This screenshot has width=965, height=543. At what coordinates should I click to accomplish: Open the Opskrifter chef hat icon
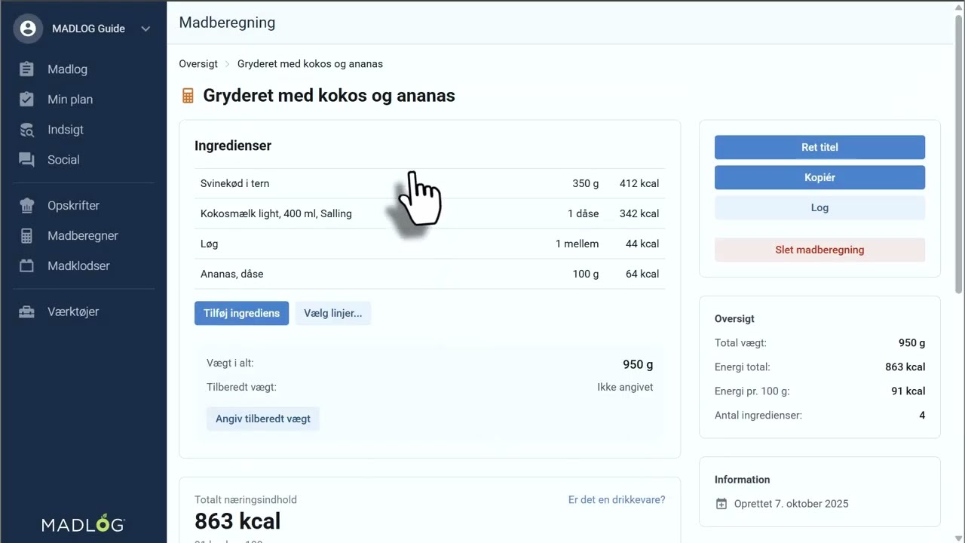(x=26, y=206)
